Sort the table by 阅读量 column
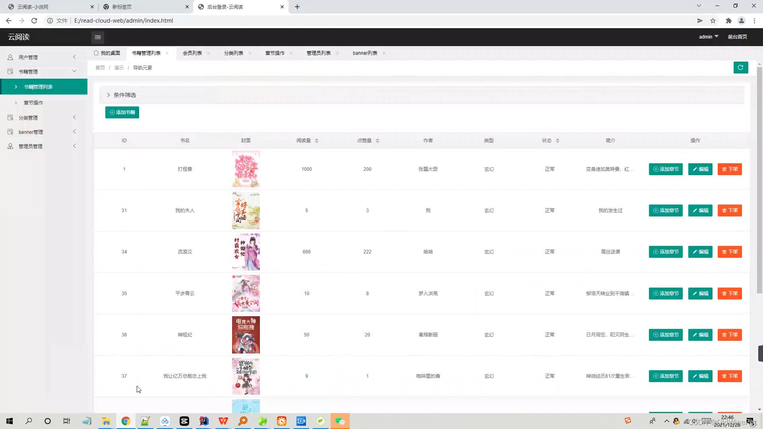The image size is (763, 429). coord(317,141)
